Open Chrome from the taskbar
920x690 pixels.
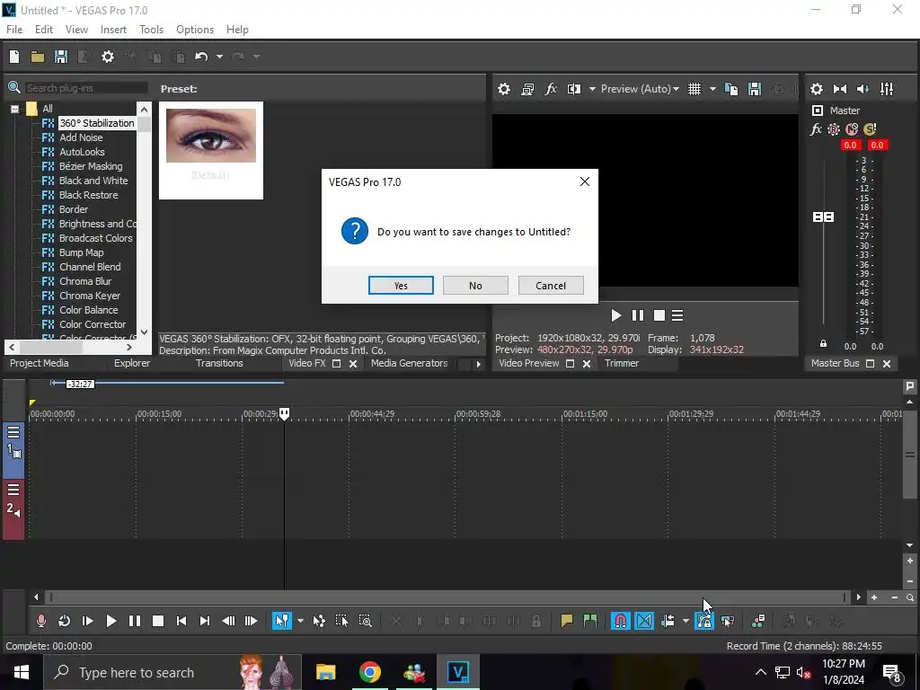(x=369, y=672)
